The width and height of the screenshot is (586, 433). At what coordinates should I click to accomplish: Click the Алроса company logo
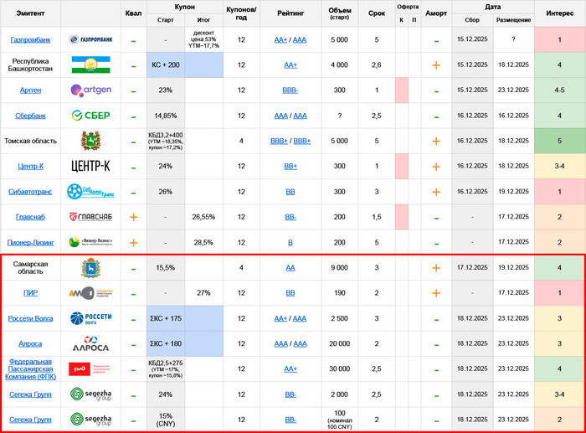point(90,343)
